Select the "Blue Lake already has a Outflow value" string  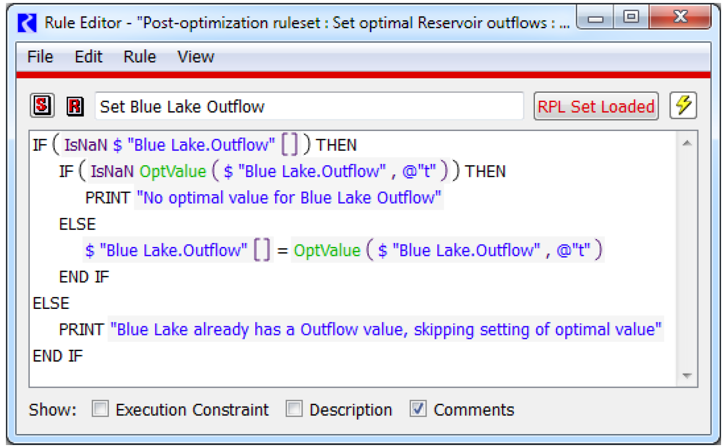[x=385, y=329]
